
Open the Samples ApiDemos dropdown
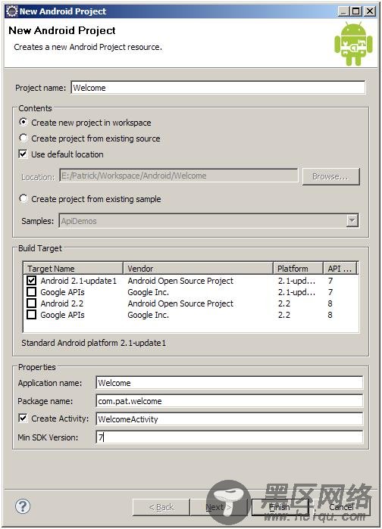[352, 221]
